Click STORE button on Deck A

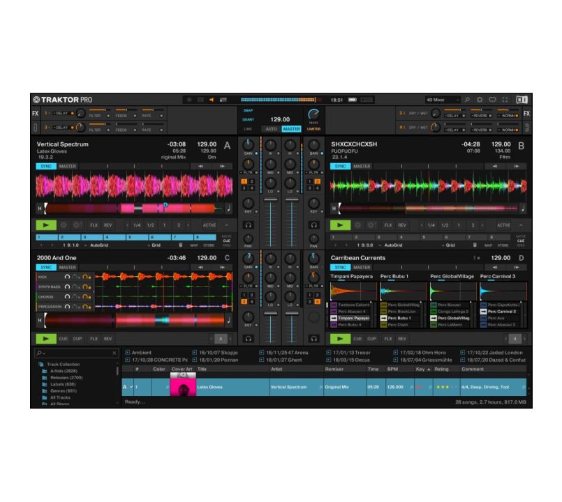[x=209, y=245]
